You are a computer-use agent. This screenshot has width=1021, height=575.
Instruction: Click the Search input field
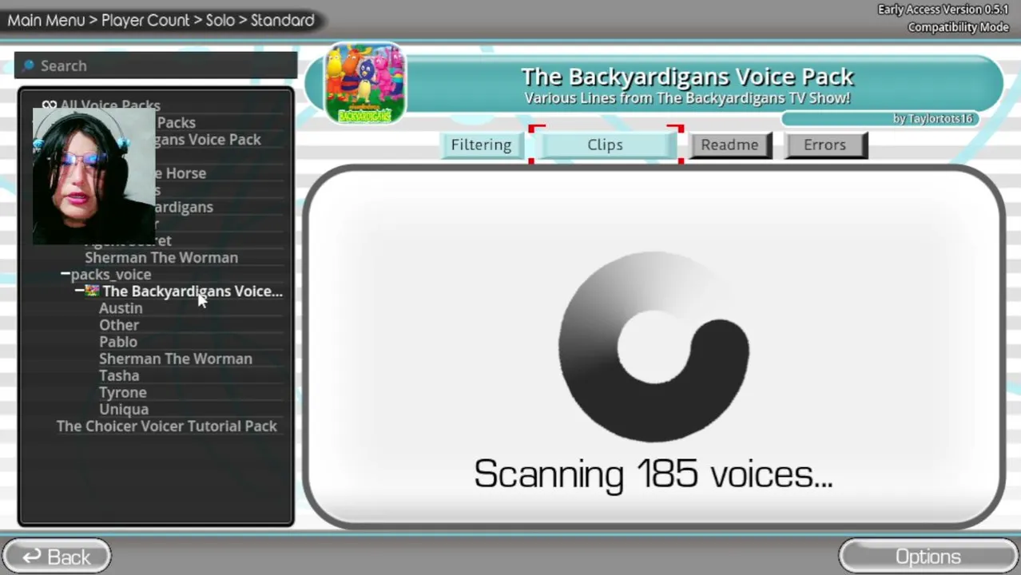(x=156, y=65)
